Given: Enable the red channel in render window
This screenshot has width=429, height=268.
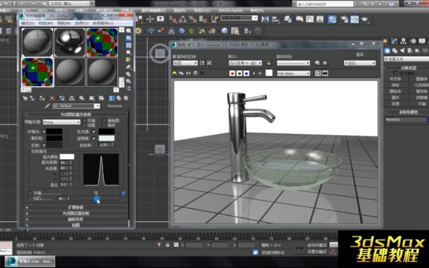Looking at the screenshot, I should click(x=232, y=73).
